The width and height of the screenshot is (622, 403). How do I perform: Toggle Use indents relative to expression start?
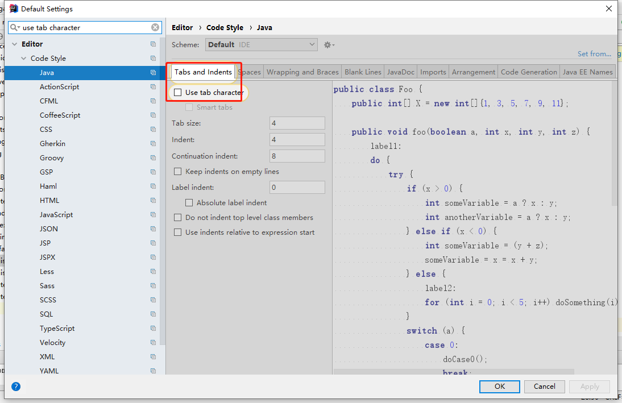(x=178, y=232)
